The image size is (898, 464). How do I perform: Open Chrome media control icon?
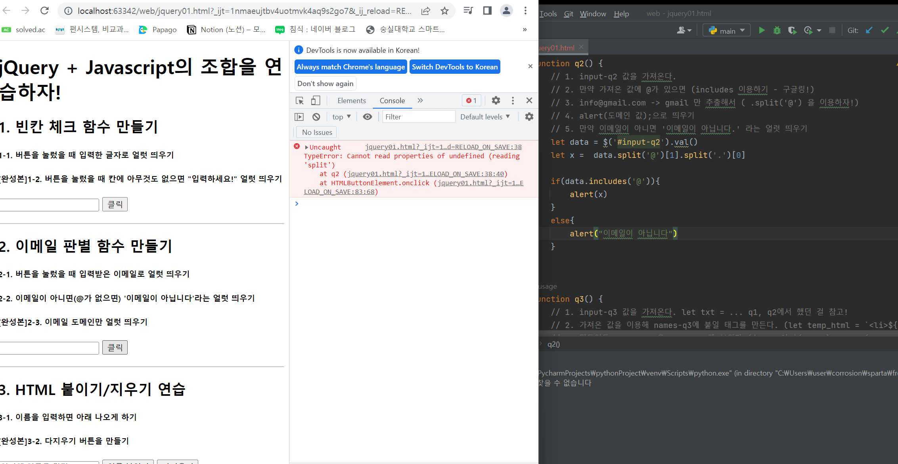[x=468, y=11]
